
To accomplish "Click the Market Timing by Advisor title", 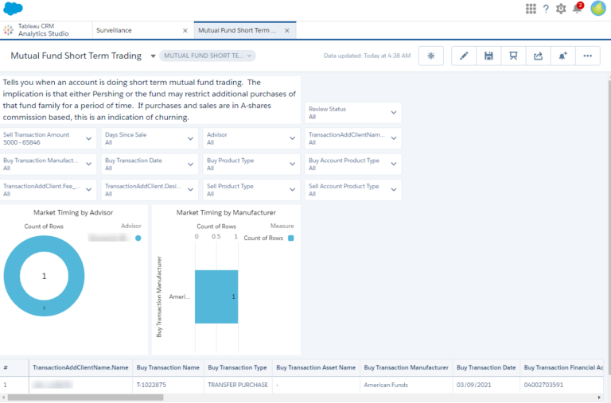I will [x=73, y=212].
